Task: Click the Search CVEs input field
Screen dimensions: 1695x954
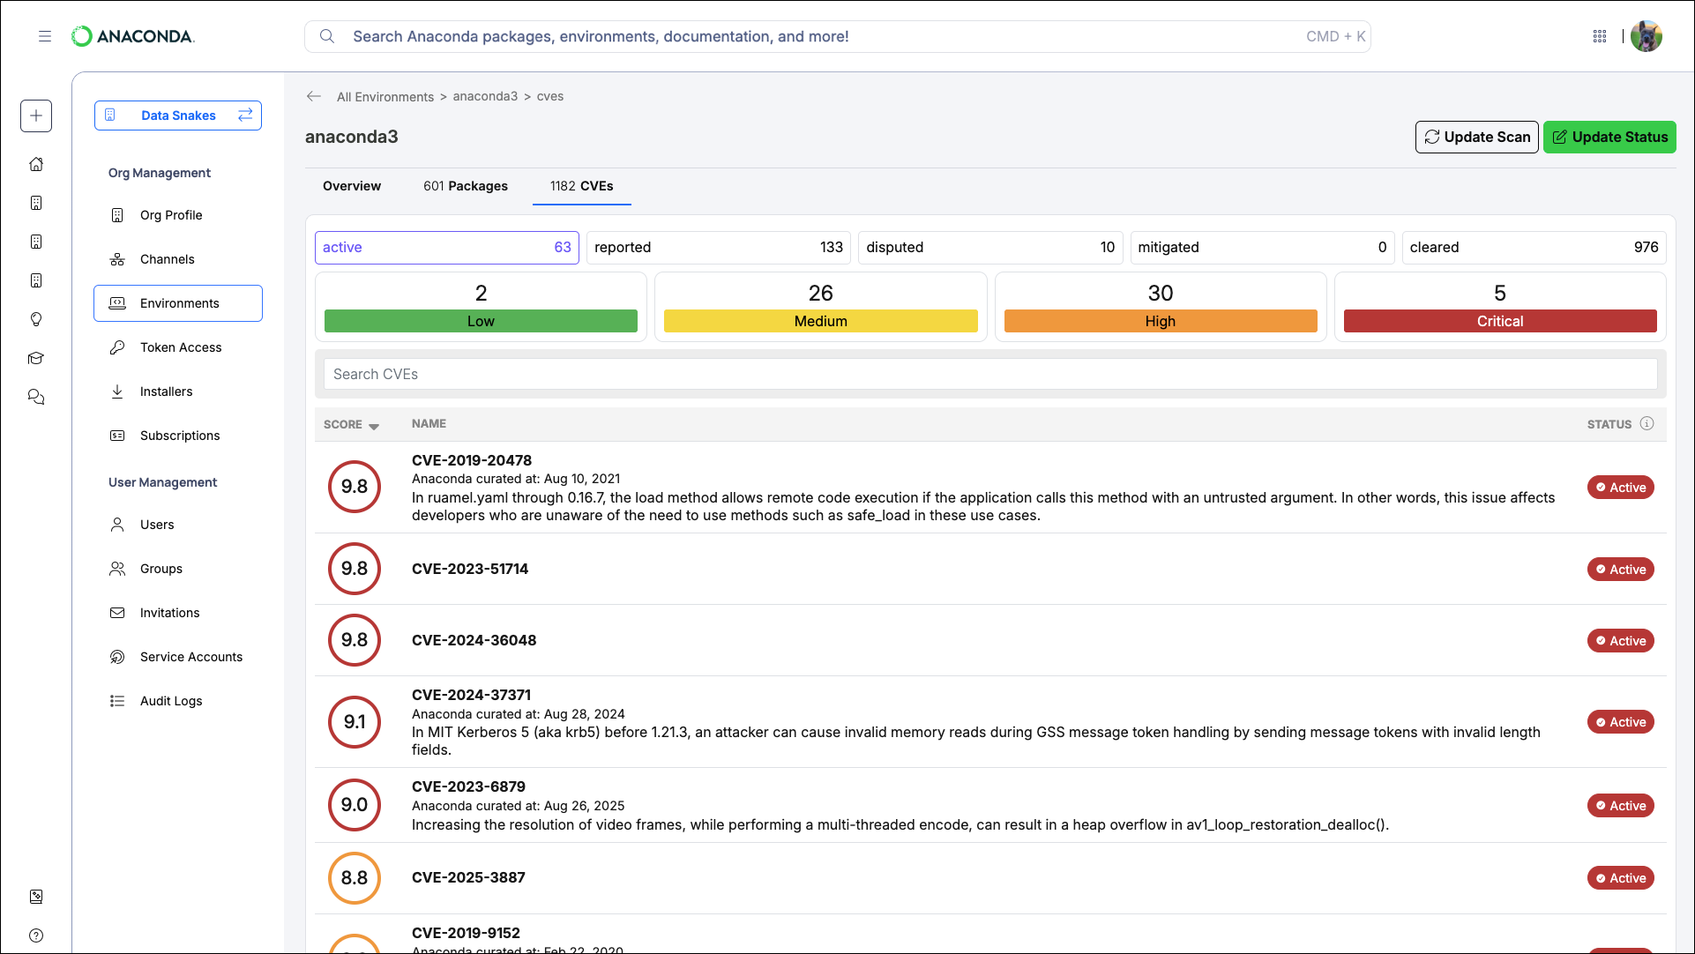Action: [990, 374]
